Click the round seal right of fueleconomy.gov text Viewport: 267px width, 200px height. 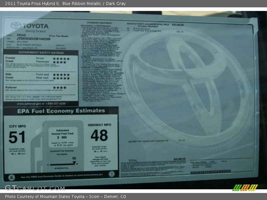pos(111,174)
